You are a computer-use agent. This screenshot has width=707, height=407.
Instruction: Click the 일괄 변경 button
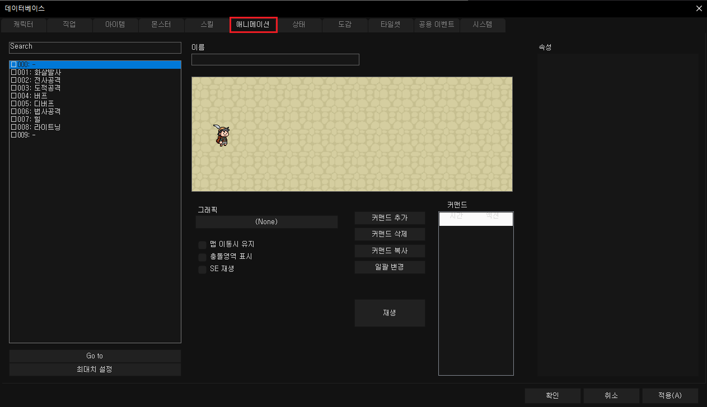[x=390, y=267]
